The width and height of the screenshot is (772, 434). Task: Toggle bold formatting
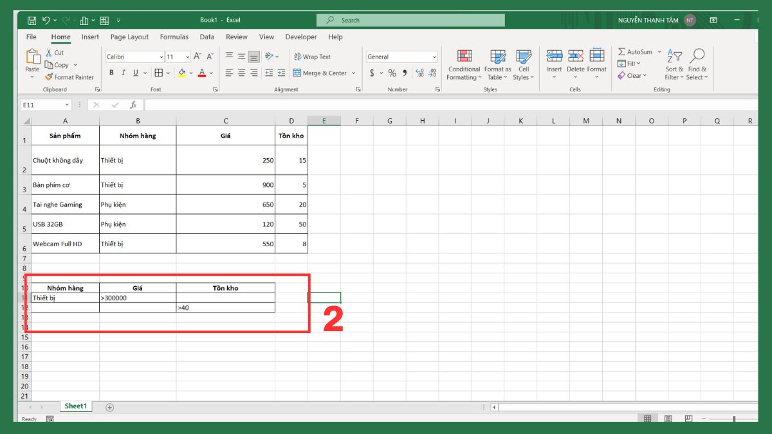click(111, 73)
